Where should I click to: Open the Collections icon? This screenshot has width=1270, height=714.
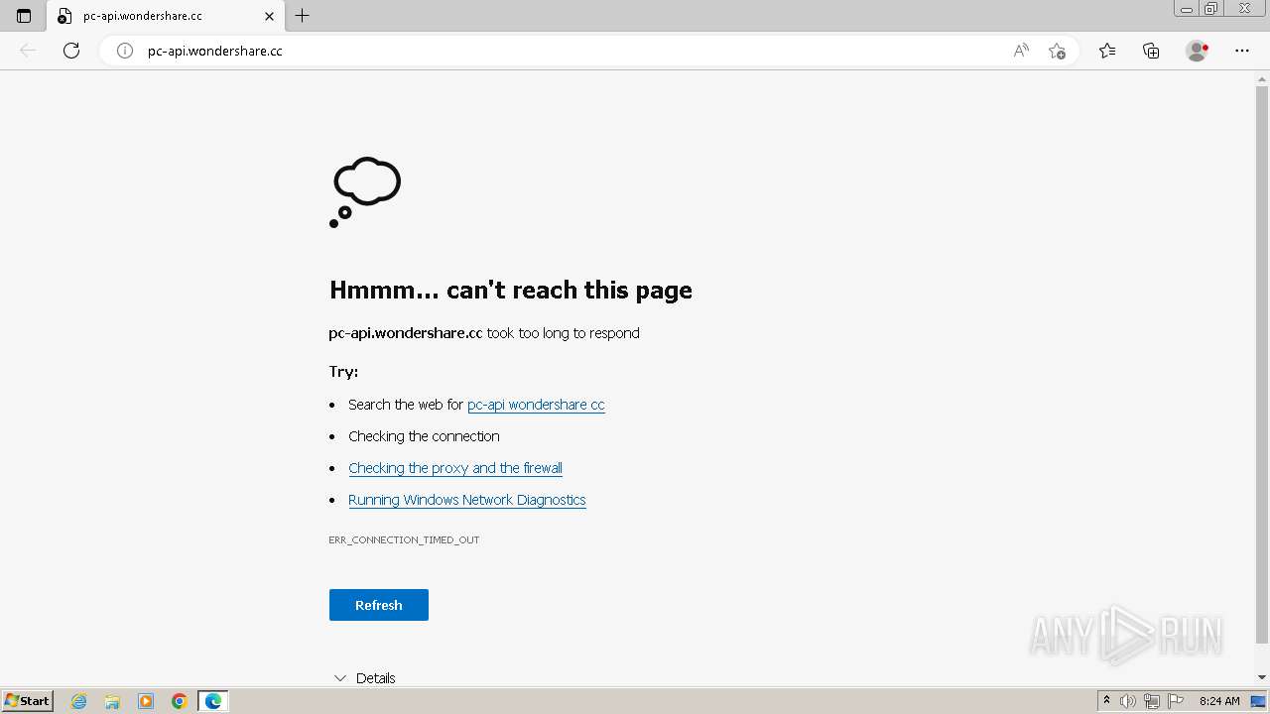(x=1151, y=51)
